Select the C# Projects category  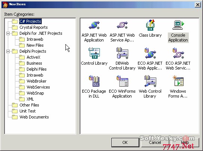(30, 21)
